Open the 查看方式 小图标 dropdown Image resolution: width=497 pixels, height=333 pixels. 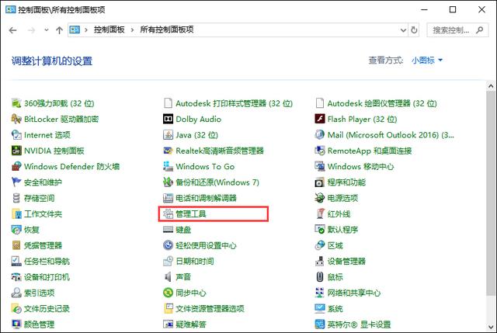coord(427,61)
